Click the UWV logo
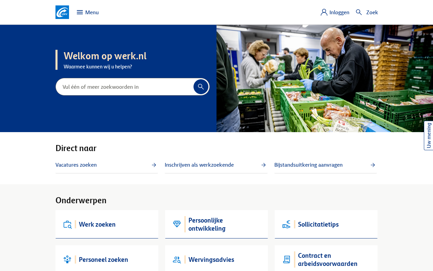Viewport: 433px width, 271px height. (x=62, y=12)
